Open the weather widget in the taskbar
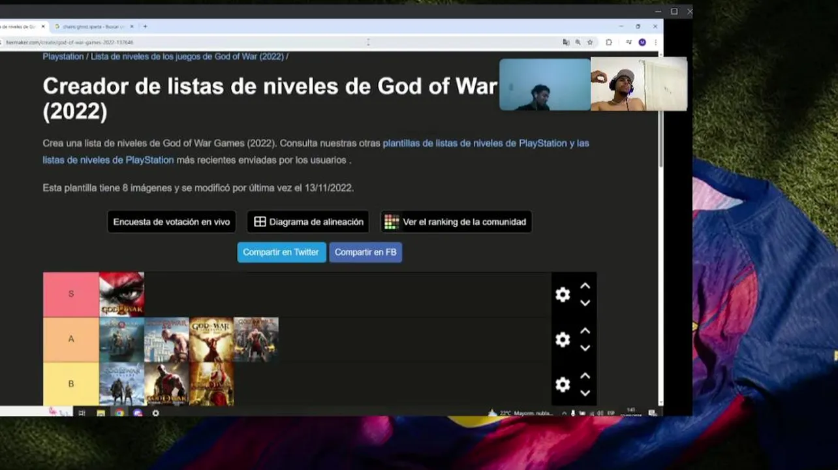This screenshot has height=470, width=838. 521,413
